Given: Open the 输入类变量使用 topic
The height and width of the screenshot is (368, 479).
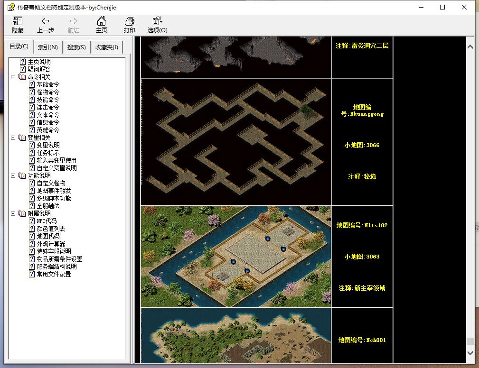Looking at the screenshot, I should tap(56, 160).
